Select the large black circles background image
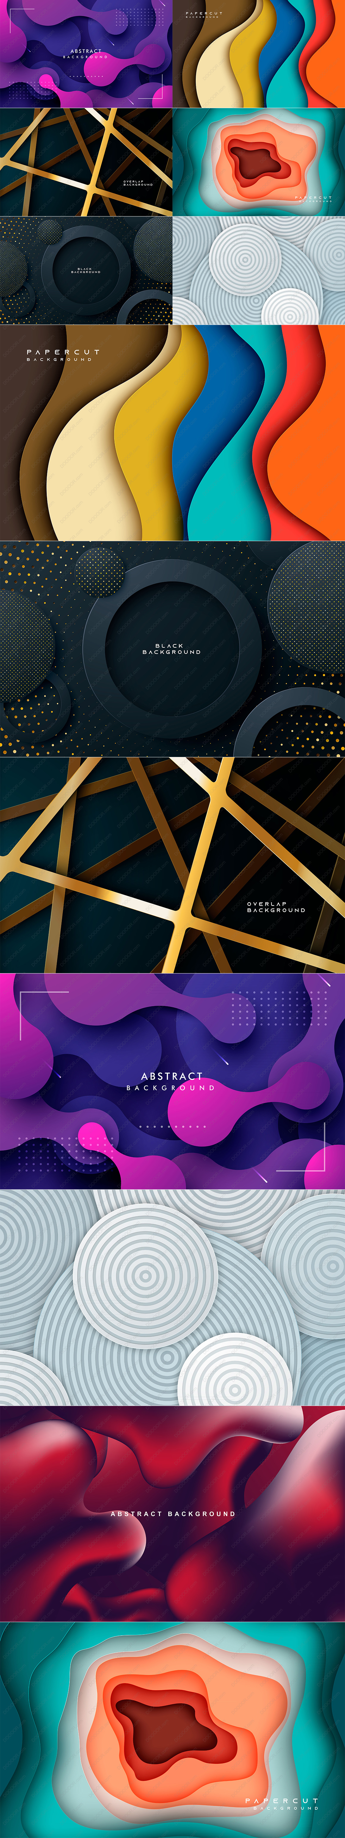 point(172,649)
